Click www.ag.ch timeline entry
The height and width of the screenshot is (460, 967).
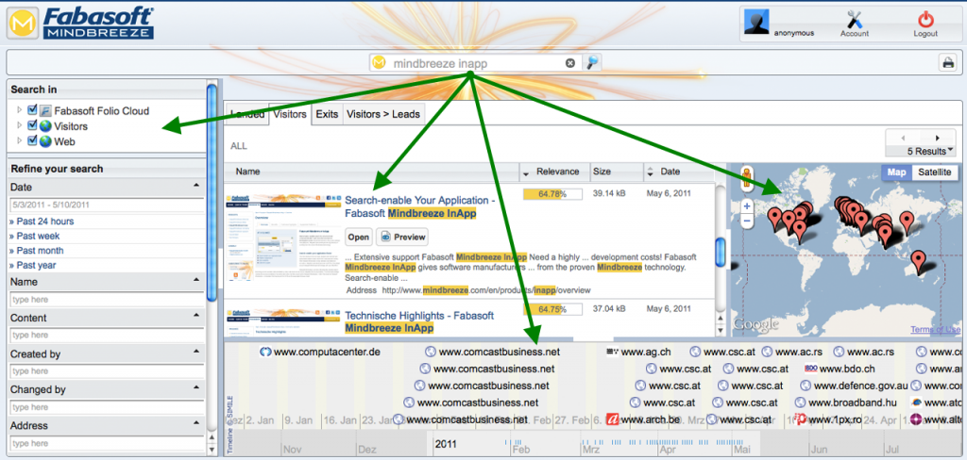coord(638,353)
